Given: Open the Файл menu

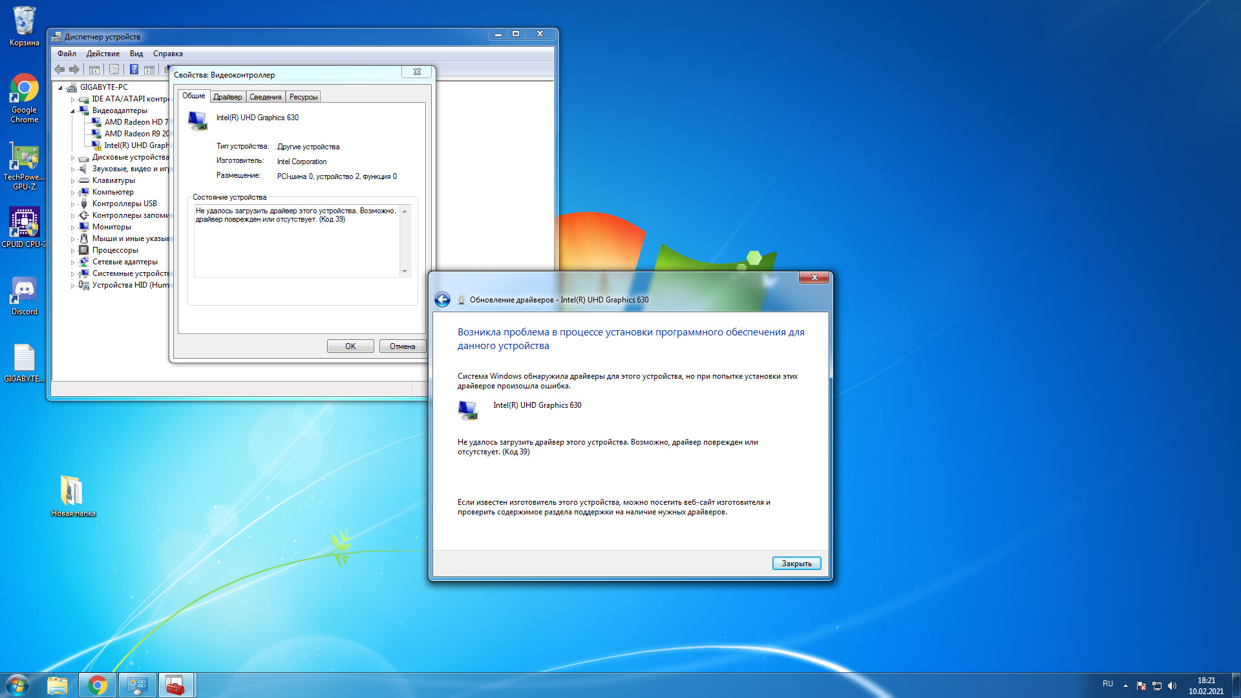Looking at the screenshot, I should (x=67, y=54).
